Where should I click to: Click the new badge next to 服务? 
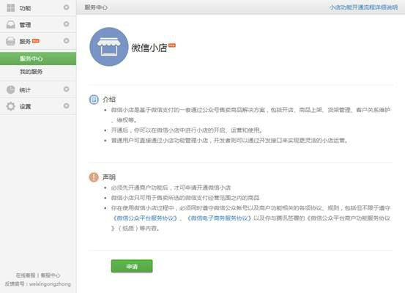36,41
